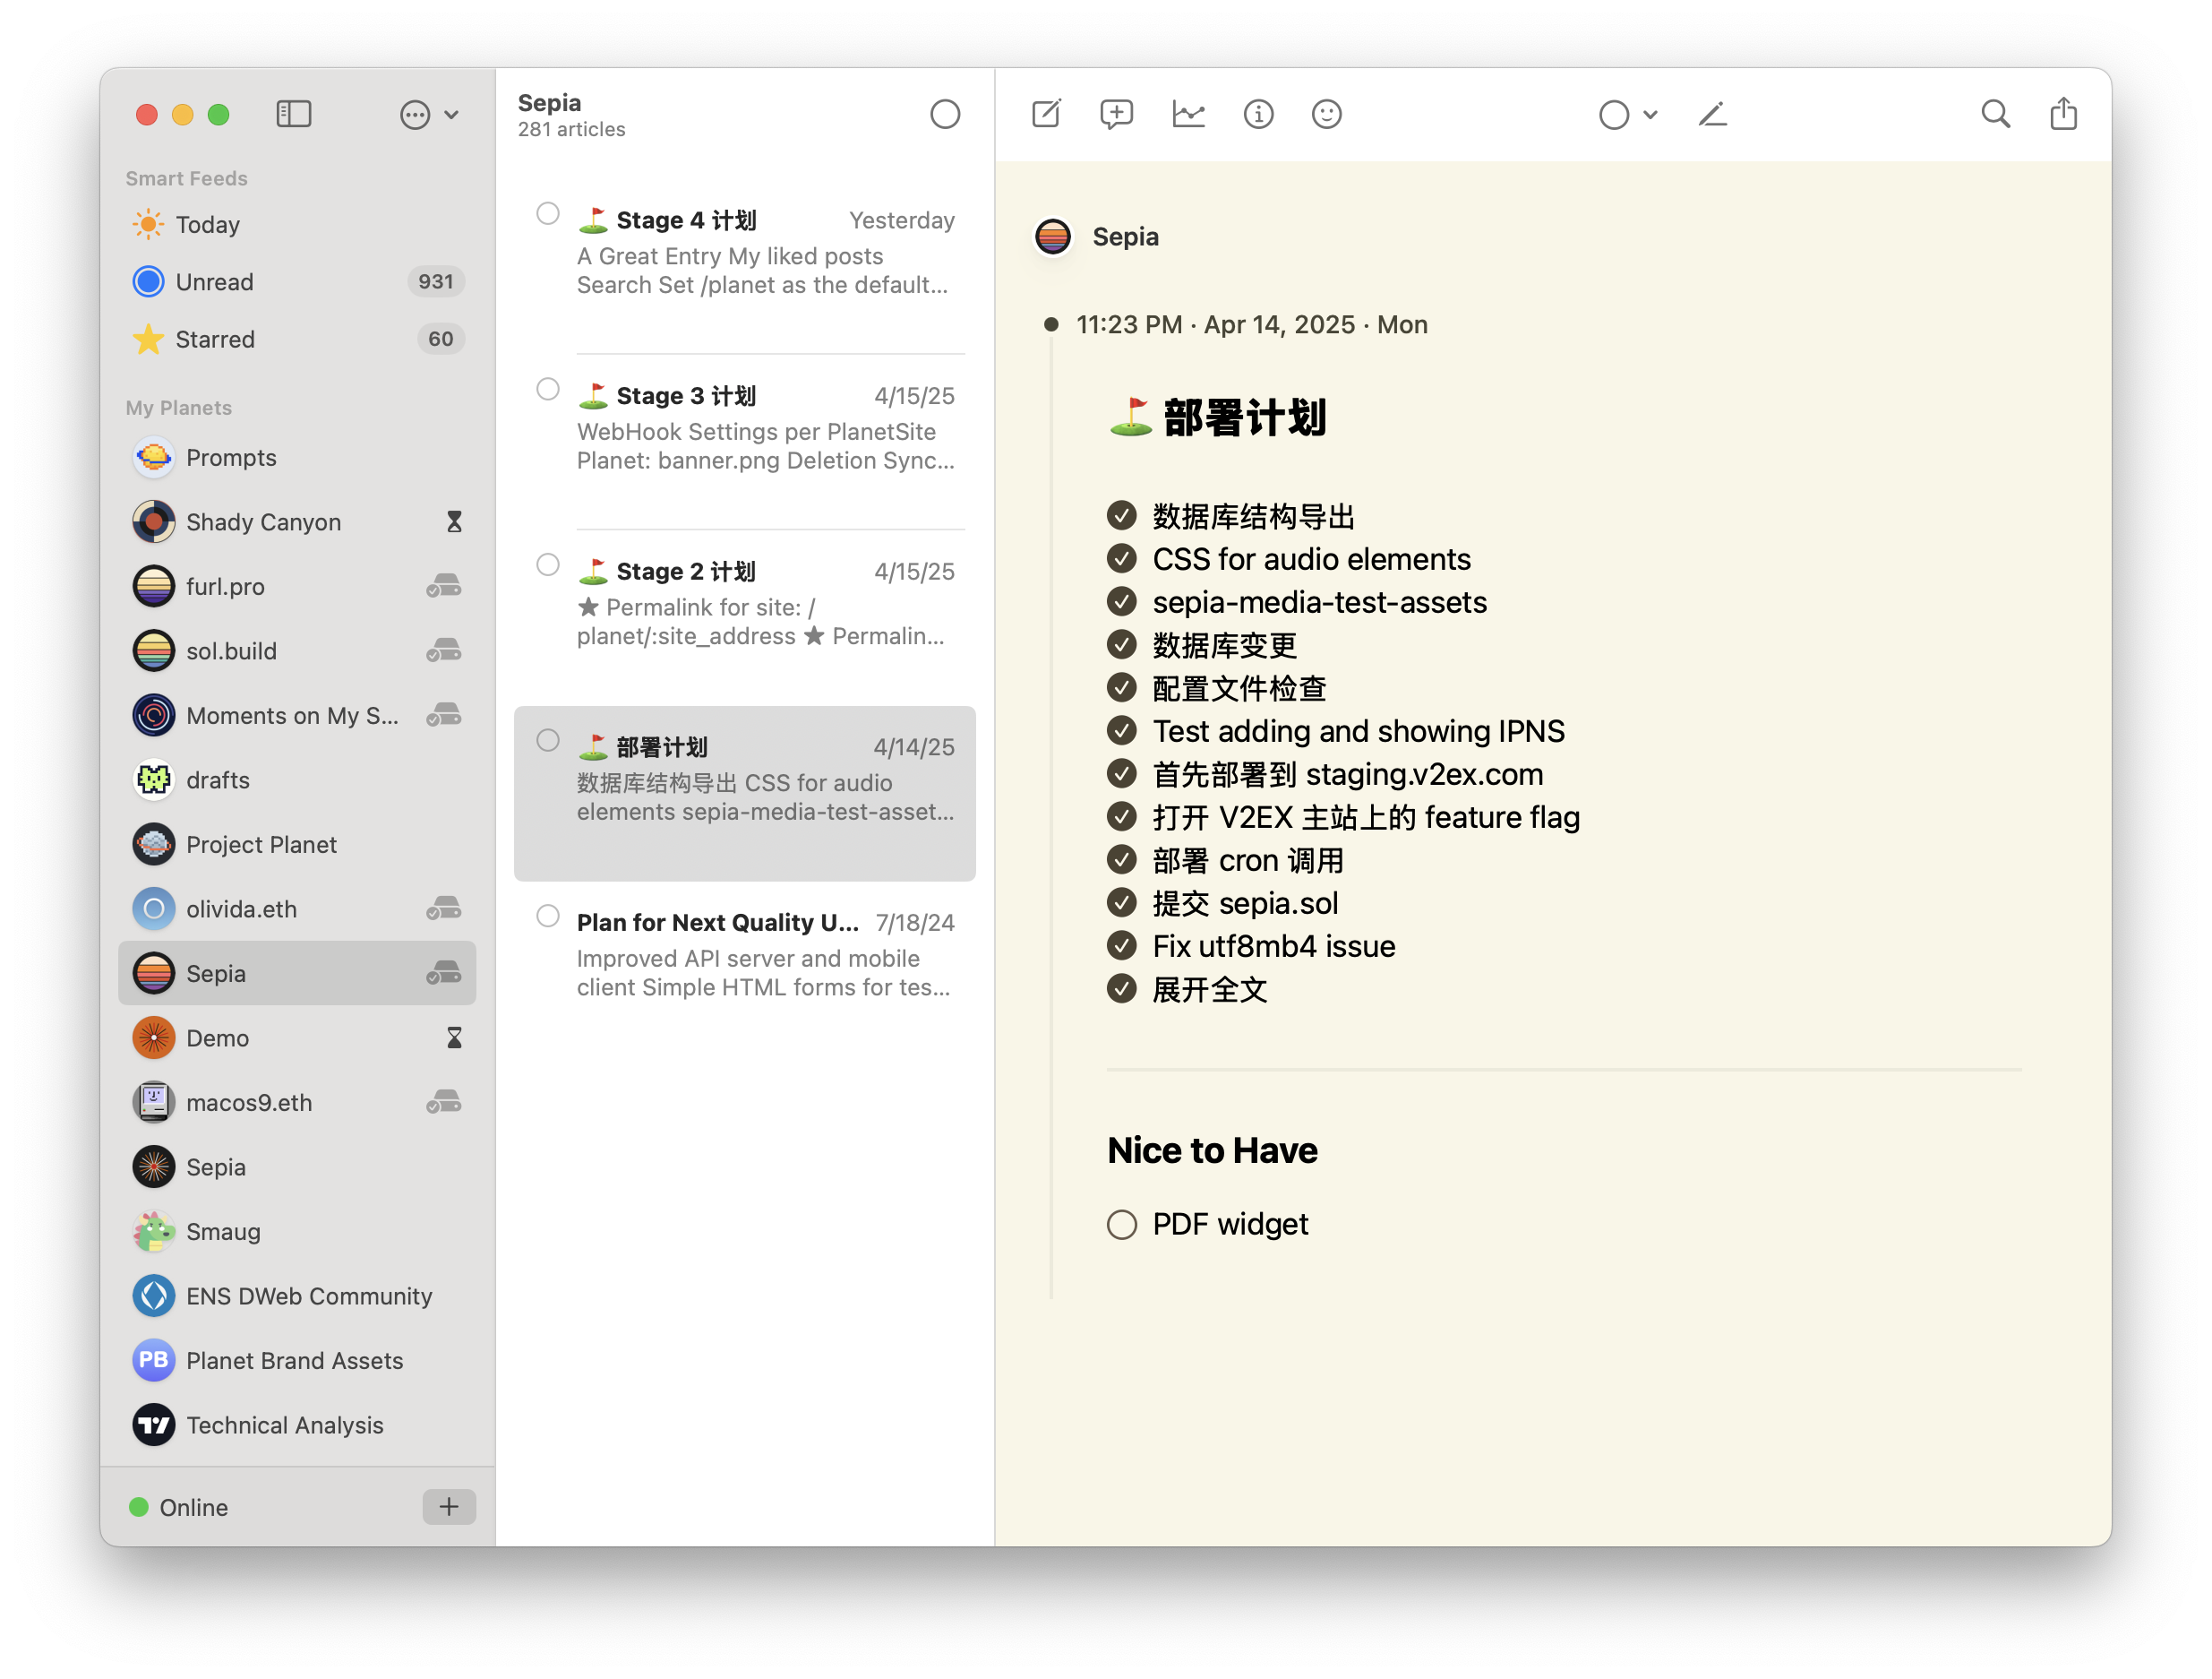This screenshot has width=2212, height=1679.
Task: Toggle the sidebar visibility
Action: click(294, 114)
